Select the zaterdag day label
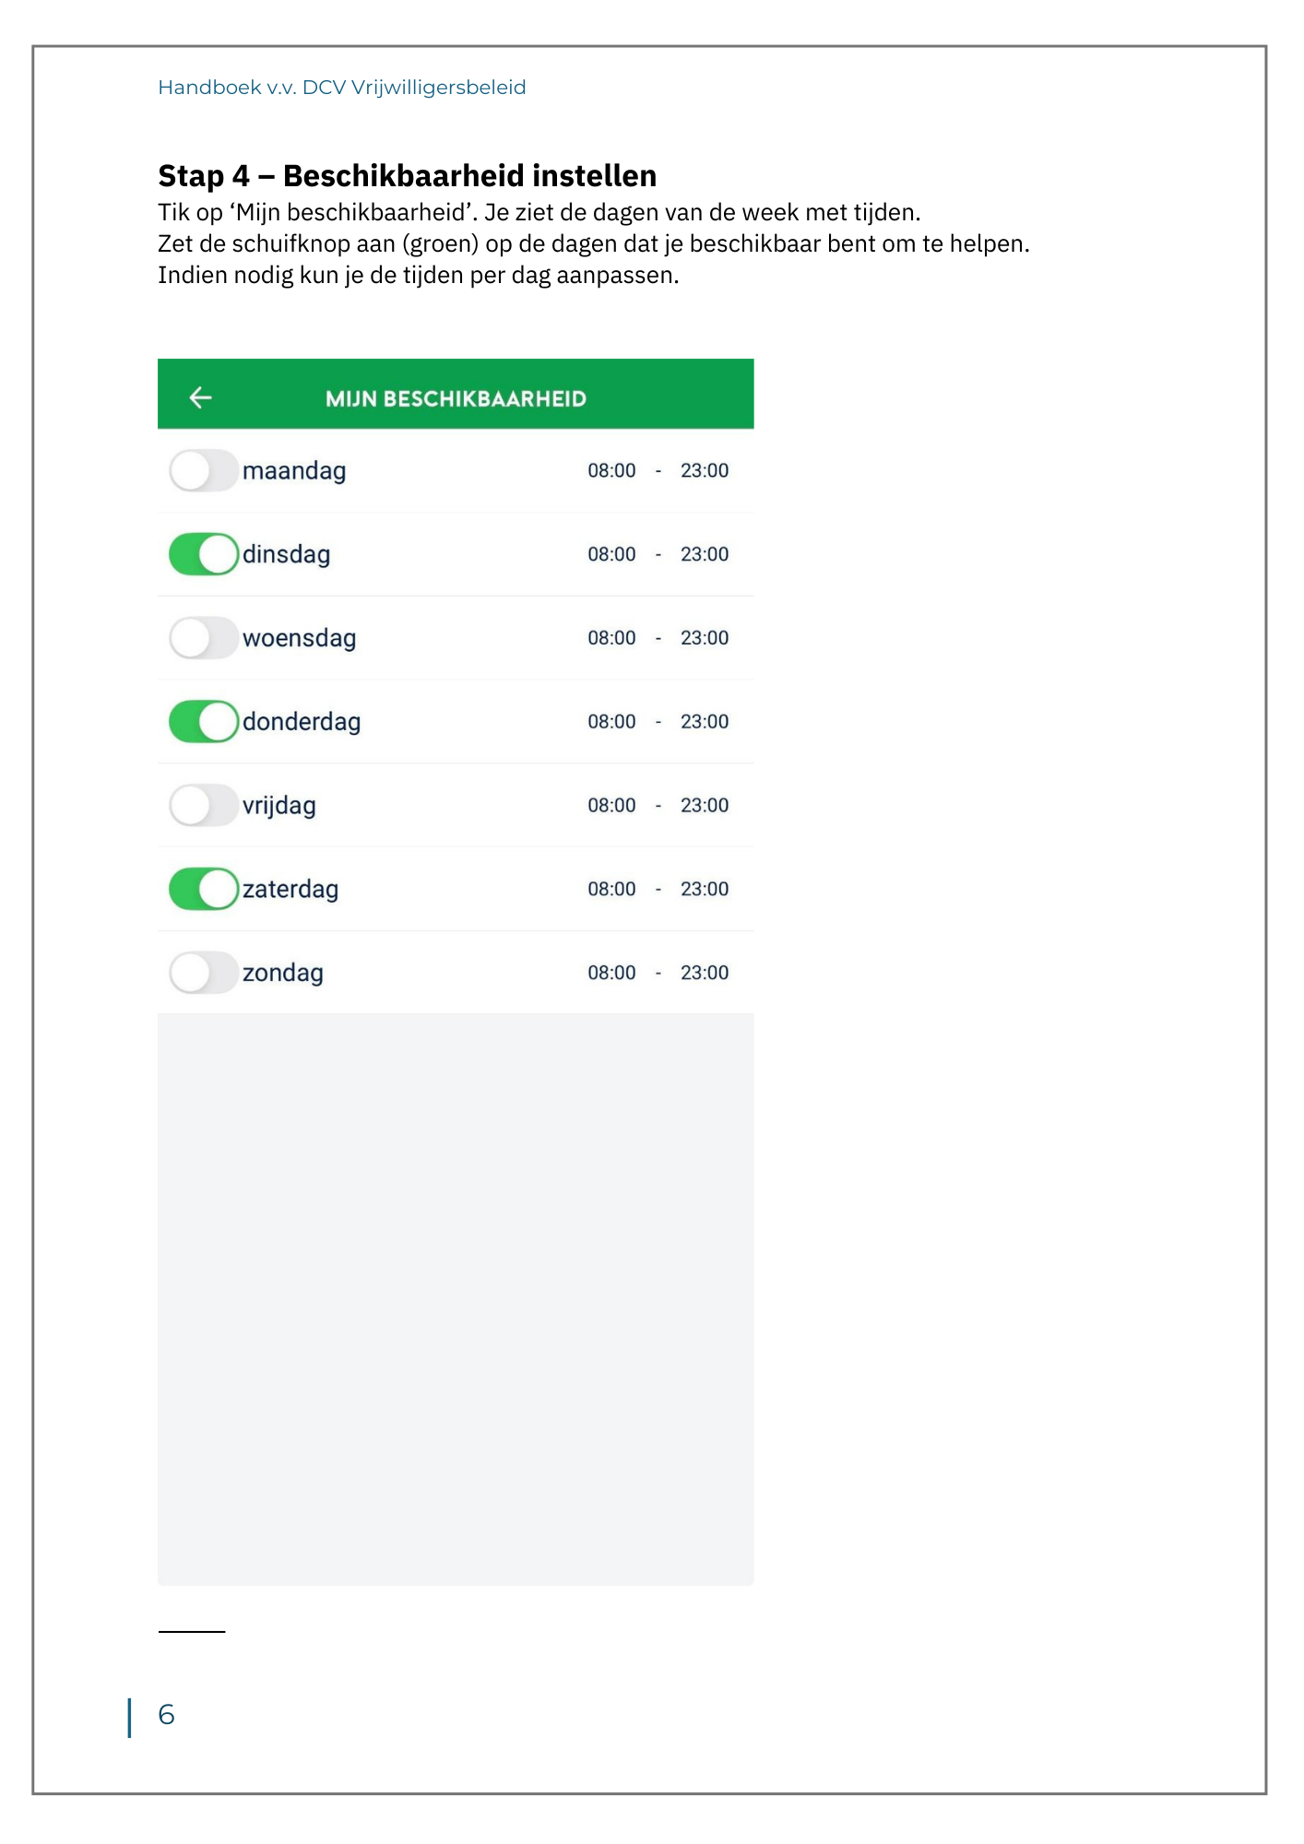Screen dimensions: 1304x1844 click(x=290, y=889)
